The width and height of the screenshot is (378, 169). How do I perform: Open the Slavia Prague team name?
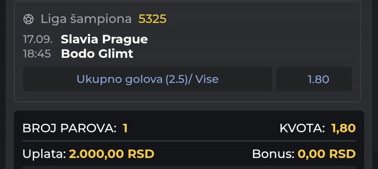(104, 39)
